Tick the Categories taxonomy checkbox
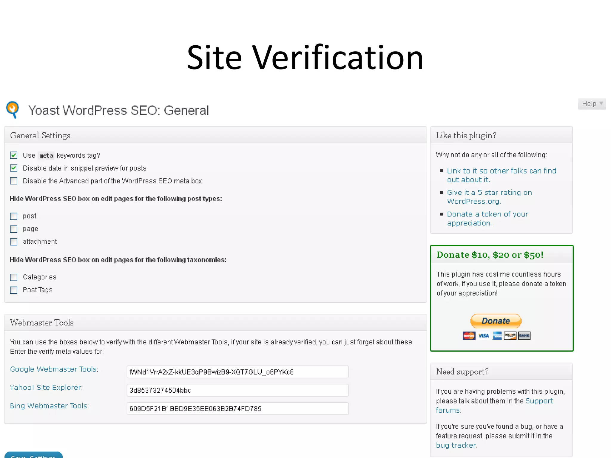 click(x=14, y=277)
